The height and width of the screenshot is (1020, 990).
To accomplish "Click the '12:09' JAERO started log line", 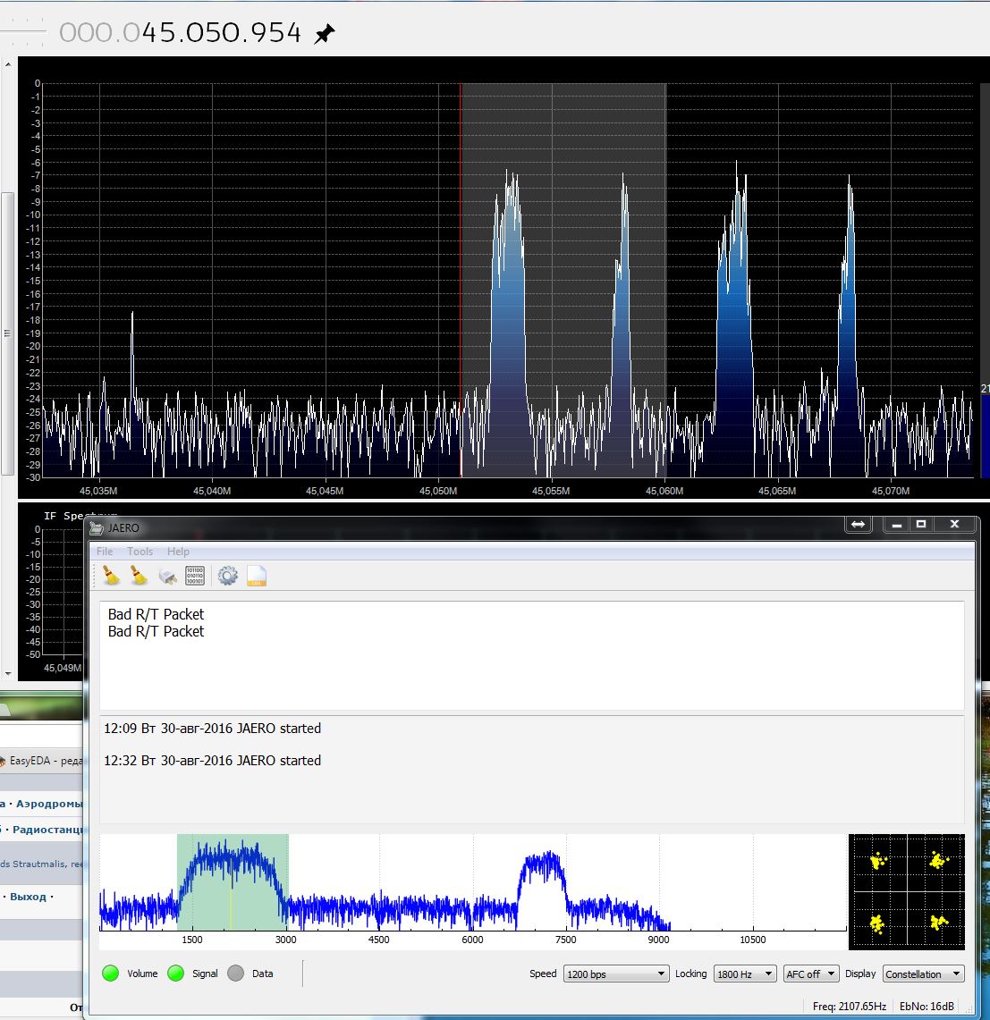I will 212,728.
